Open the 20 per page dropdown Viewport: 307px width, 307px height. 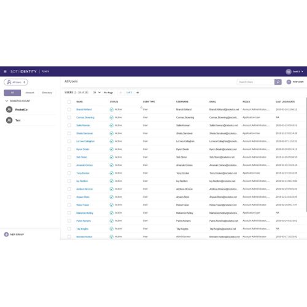pos(97,93)
